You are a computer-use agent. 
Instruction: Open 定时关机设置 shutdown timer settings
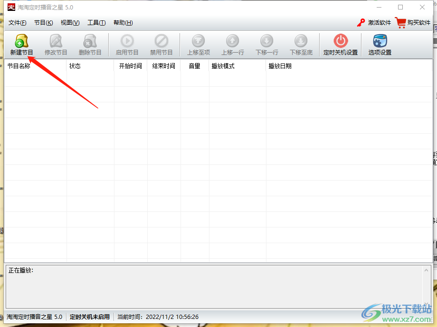(x=341, y=45)
